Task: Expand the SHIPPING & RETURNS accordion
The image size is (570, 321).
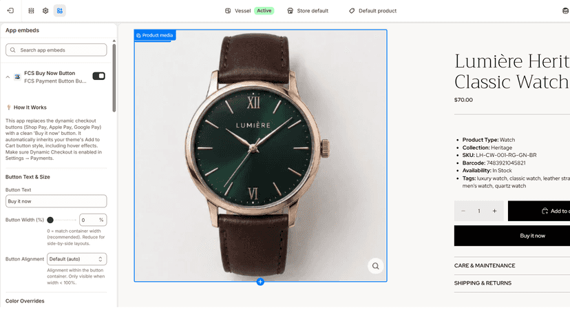Action: [x=512, y=283]
